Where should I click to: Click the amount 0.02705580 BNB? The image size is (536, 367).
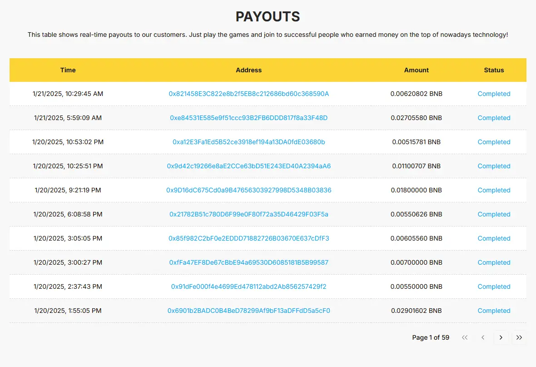[x=417, y=118]
